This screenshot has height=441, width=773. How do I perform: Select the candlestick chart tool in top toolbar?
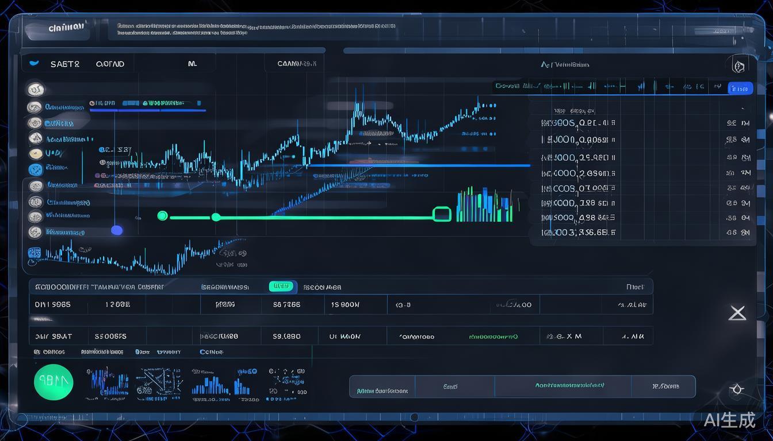(567, 87)
